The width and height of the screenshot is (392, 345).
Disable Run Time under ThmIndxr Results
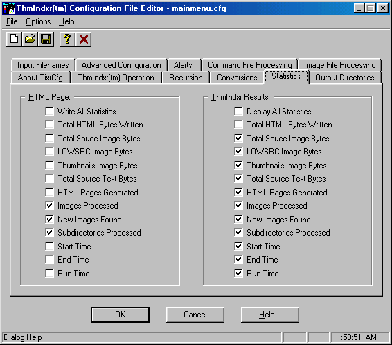point(238,273)
